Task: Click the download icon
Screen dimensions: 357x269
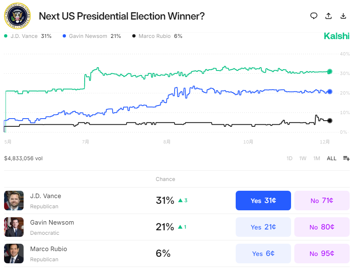Action: tap(343, 16)
